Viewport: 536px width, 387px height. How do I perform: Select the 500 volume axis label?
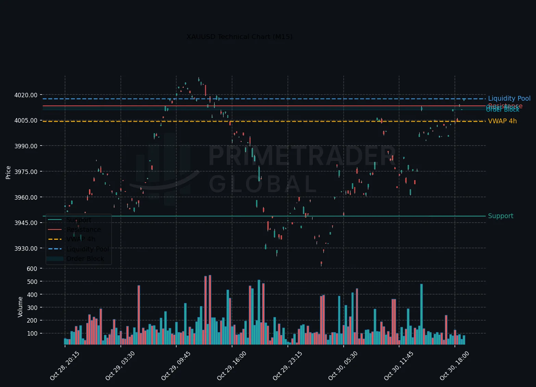click(x=32, y=282)
